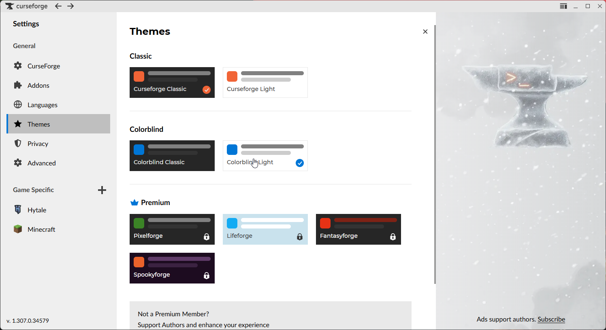Click the Not a Premium Member banner
606x330 pixels.
[271, 316]
